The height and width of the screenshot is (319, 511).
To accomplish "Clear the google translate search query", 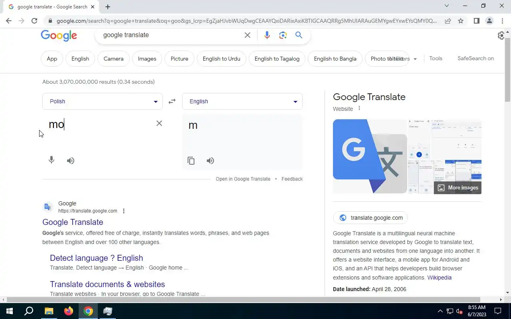I will pyautogui.click(x=248, y=35).
